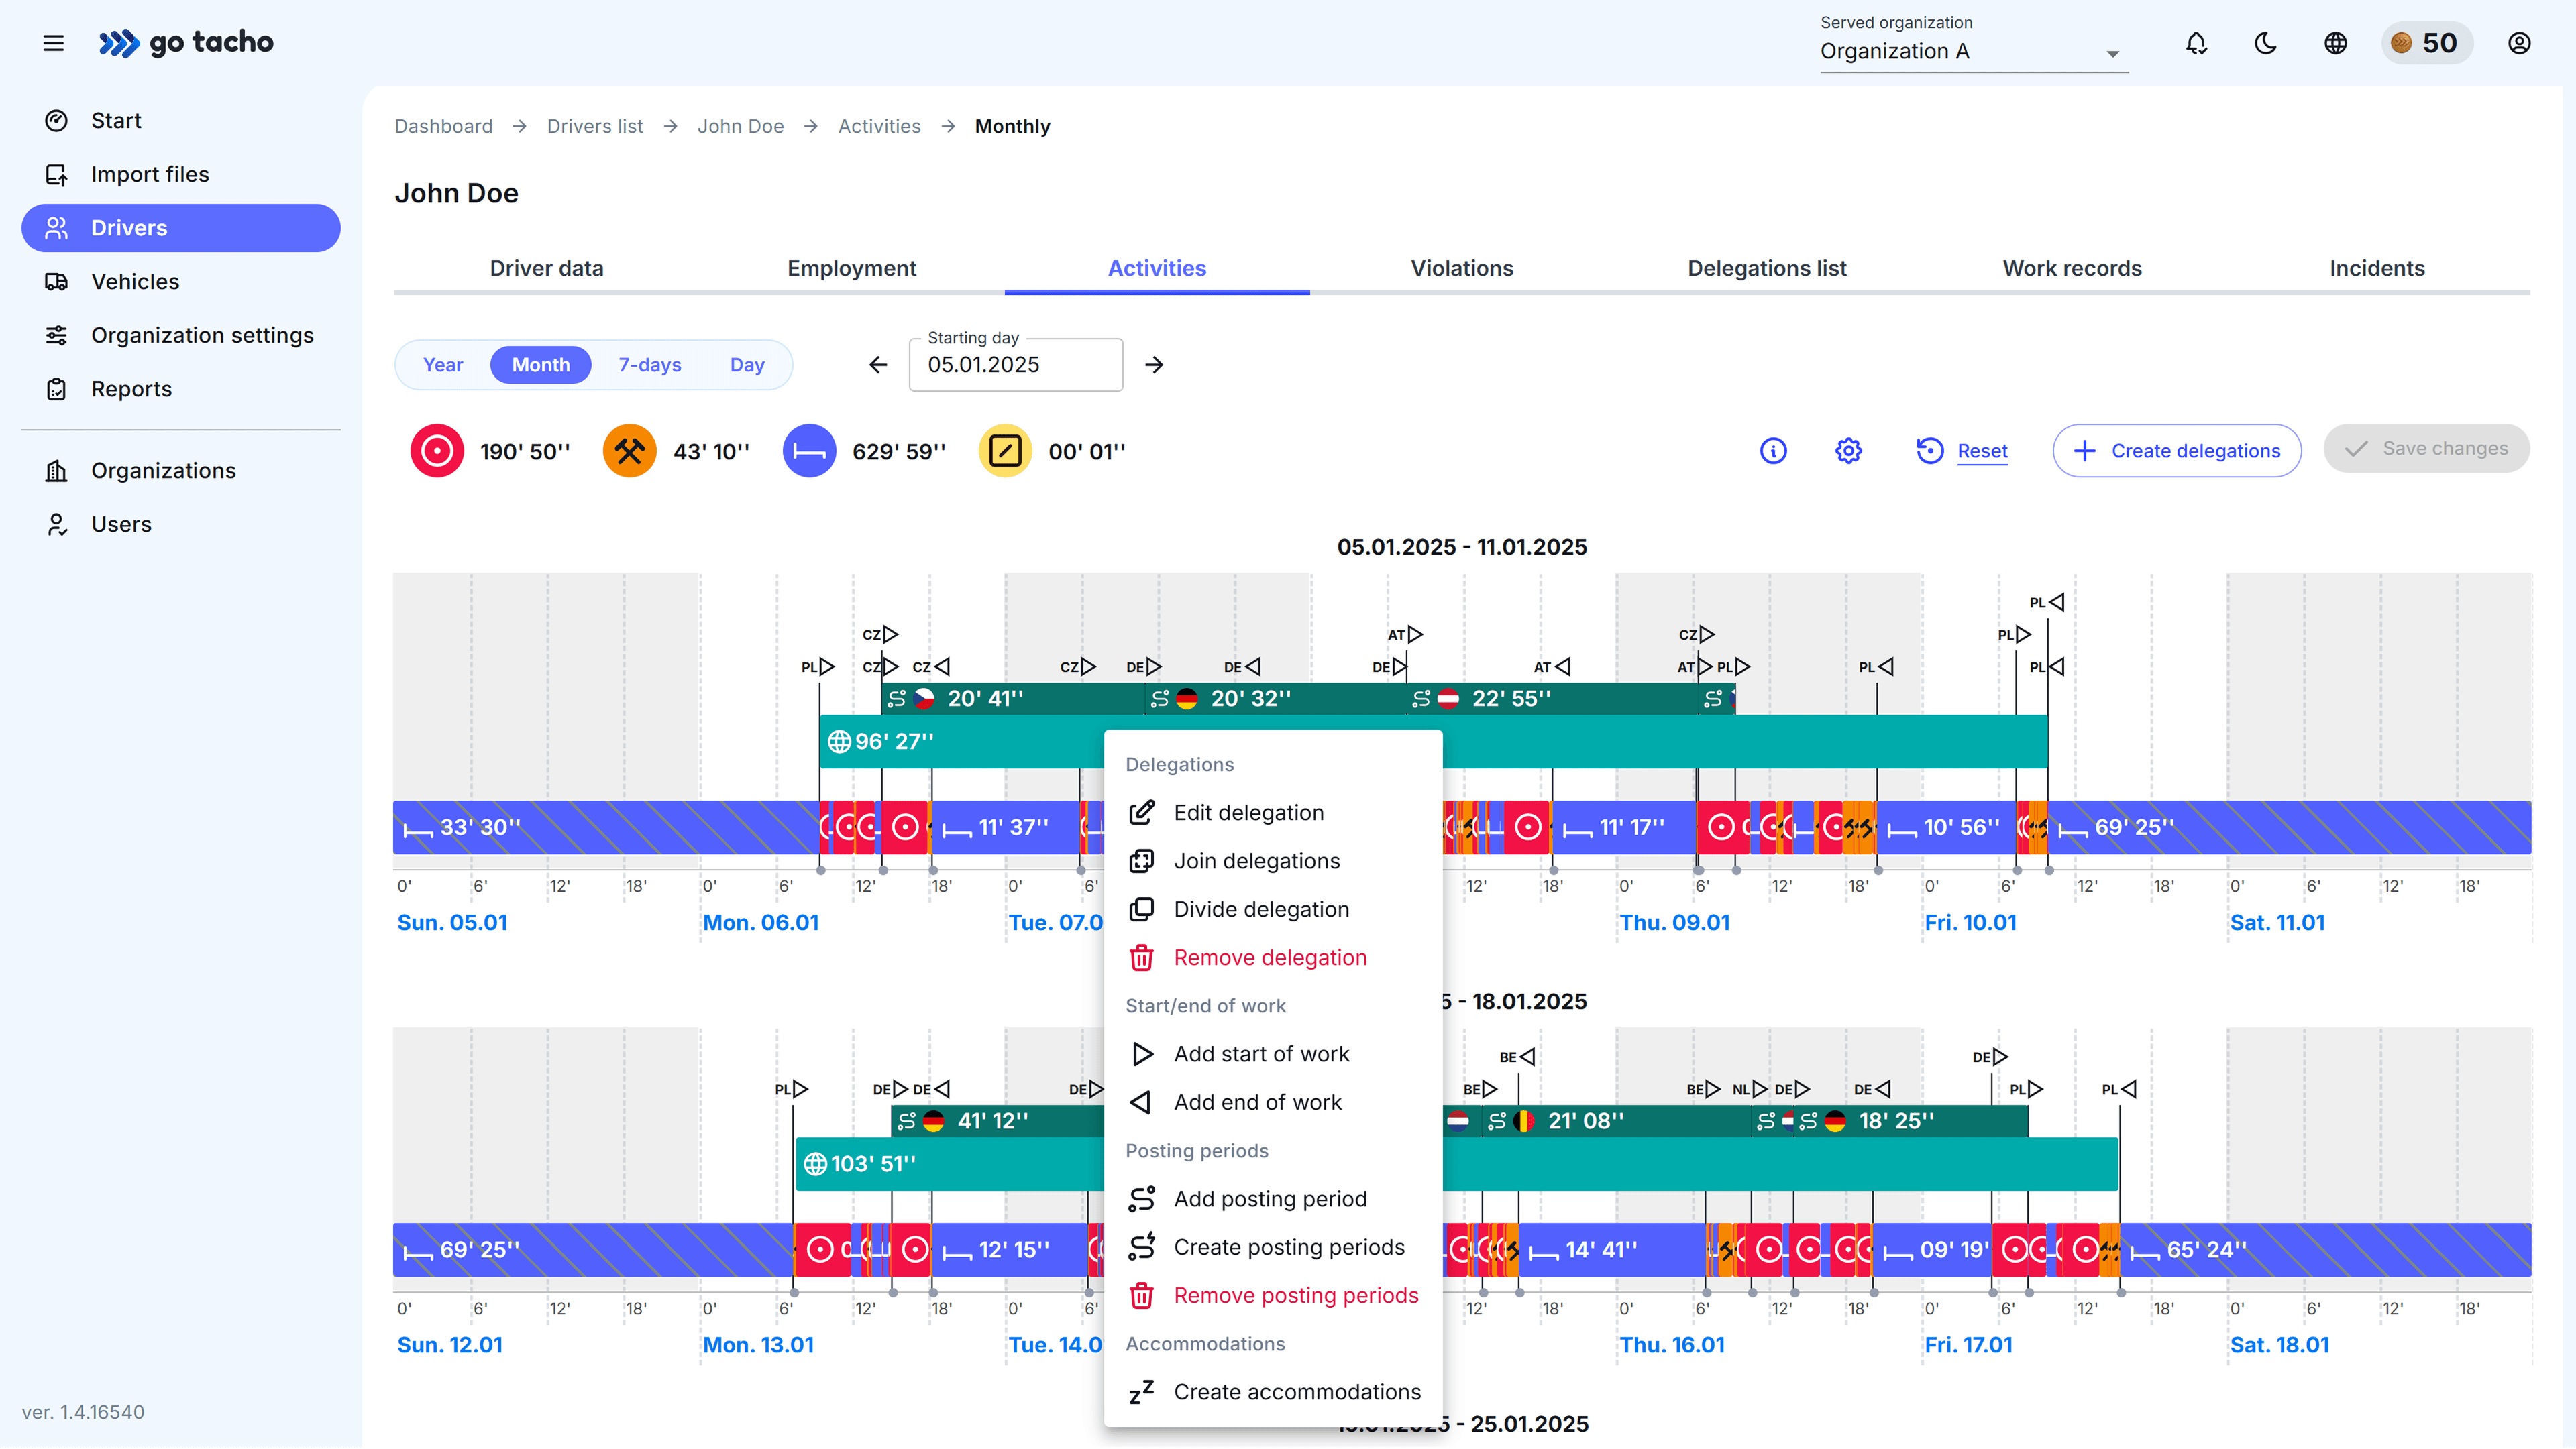Click the Create delegations button
This screenshot has height=1449, width=2576.
[x=2177, y=450]
